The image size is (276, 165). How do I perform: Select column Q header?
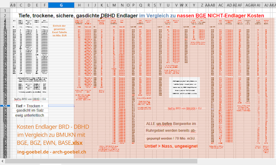click(140, 5)
